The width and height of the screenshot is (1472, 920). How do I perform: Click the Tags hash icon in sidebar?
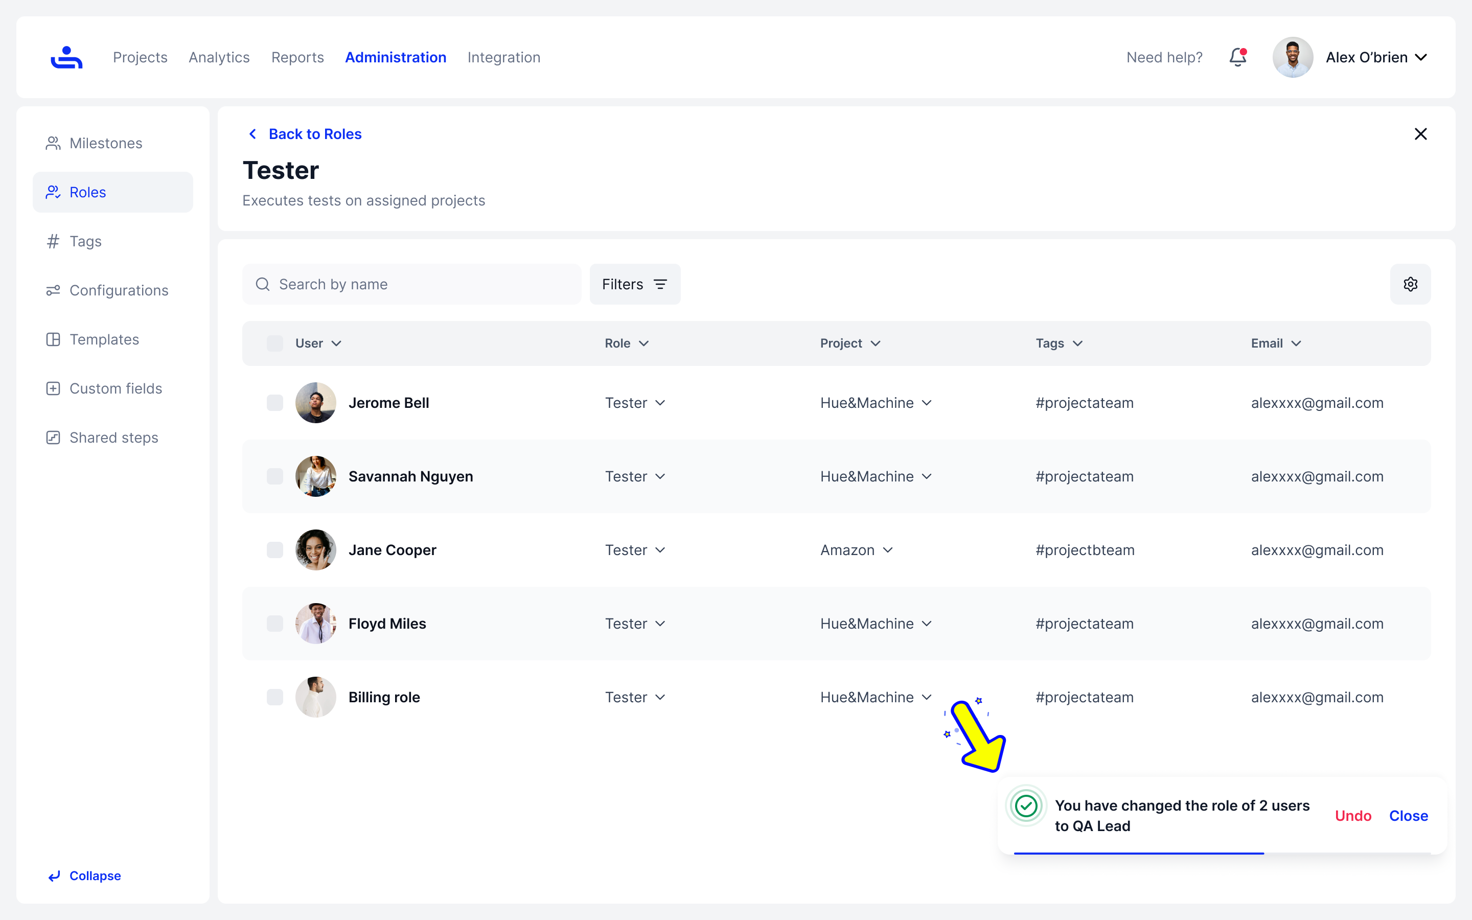[x=53, y=242]
